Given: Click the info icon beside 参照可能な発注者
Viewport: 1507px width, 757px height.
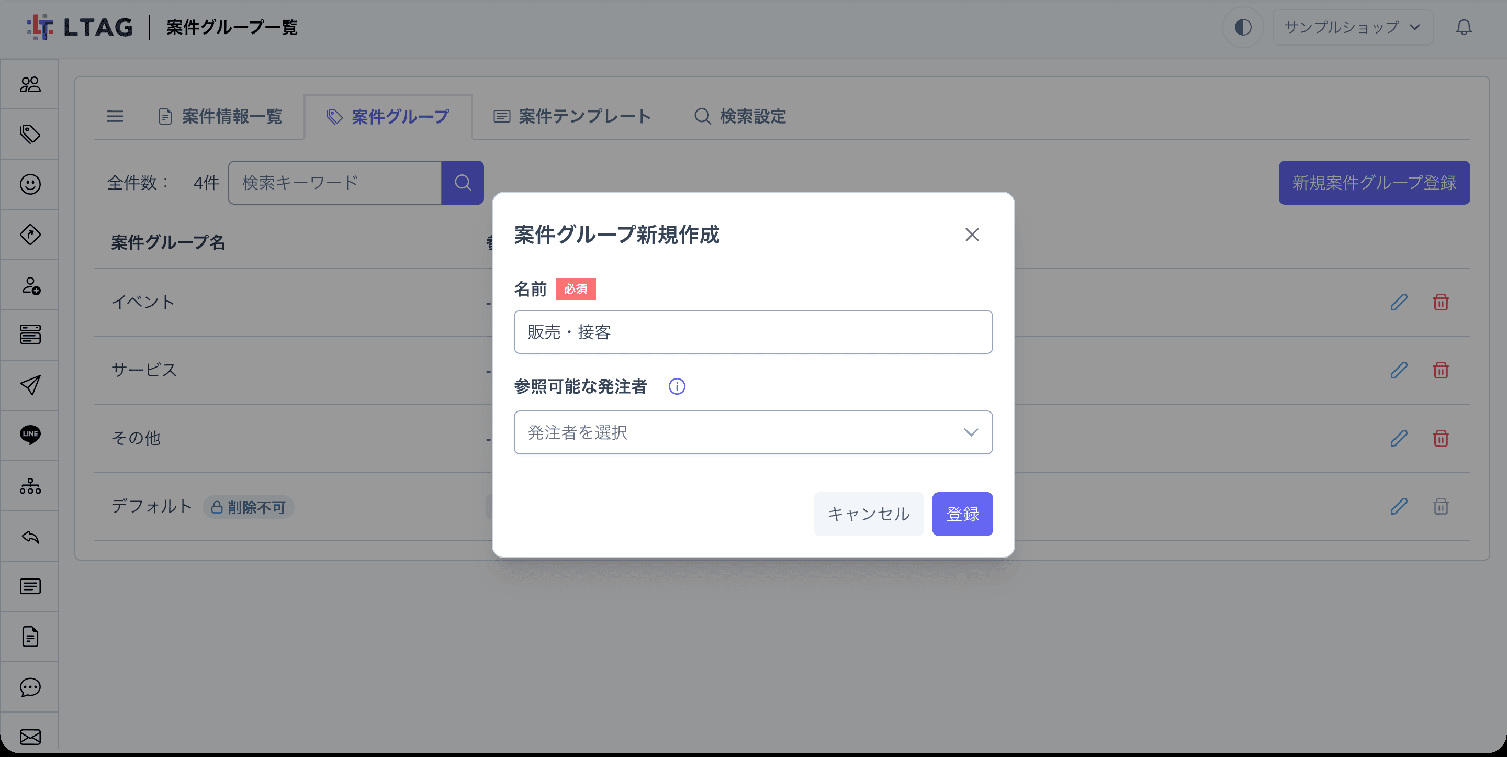Looking at the screenshot, I should coord(677,386).
